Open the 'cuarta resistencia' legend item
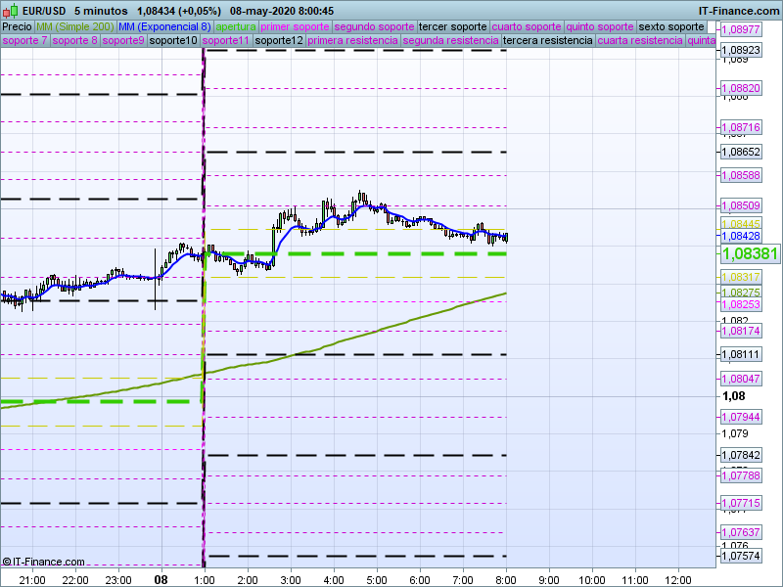Viewport: 783px width, 587px height. click(x=639, y=41)
